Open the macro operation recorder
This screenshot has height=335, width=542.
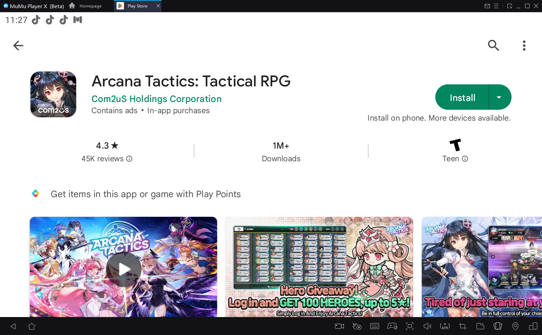click(x=357, y=326)
